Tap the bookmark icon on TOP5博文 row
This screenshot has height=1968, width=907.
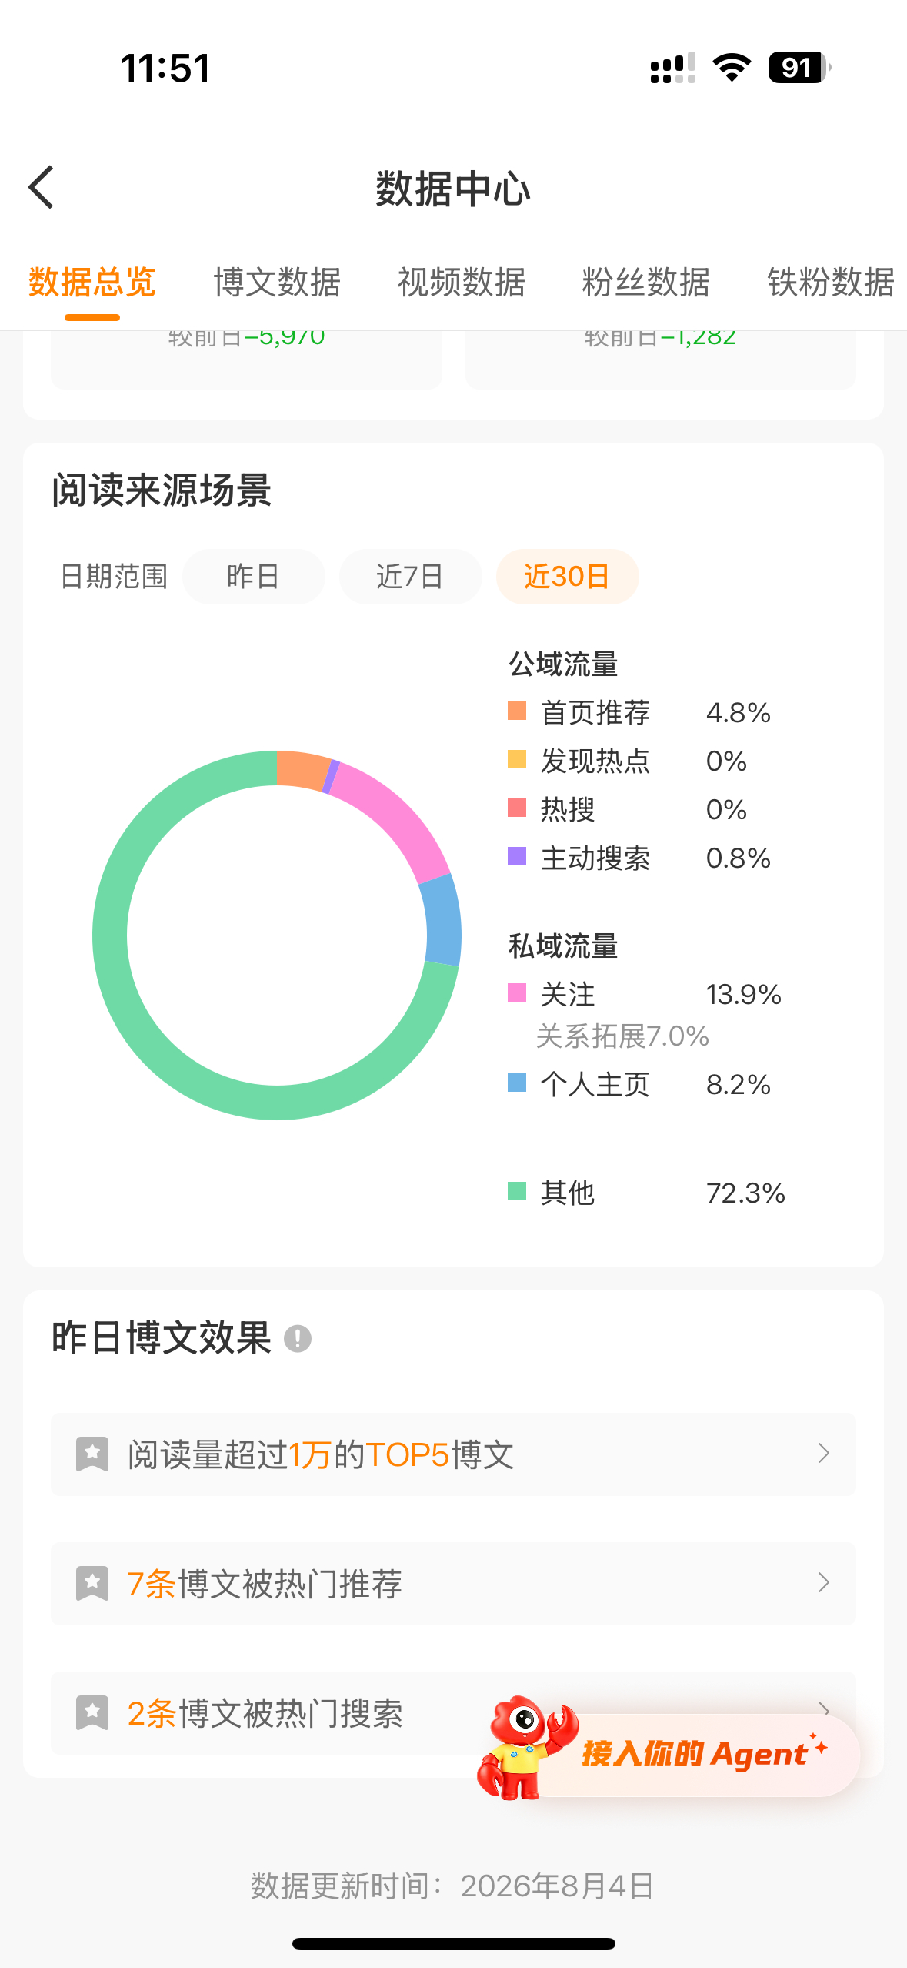(92, 1454)
